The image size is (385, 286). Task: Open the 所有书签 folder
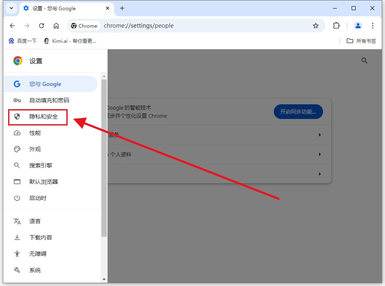[x=361, y=41]
